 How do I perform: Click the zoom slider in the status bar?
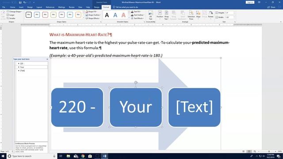click(268, 151)
